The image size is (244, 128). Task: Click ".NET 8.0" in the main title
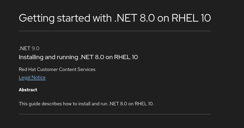[134, 18]
